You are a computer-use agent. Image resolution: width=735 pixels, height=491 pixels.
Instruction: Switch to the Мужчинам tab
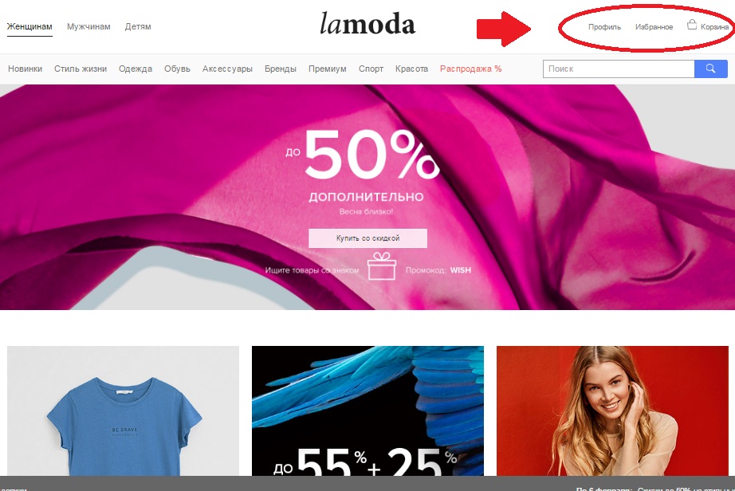pos(88,27)
